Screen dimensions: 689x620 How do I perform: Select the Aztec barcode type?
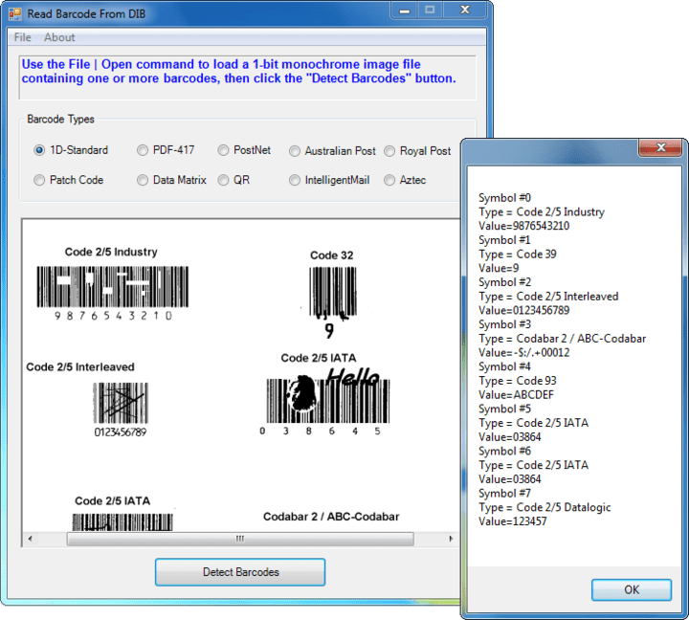pos(405,180)
